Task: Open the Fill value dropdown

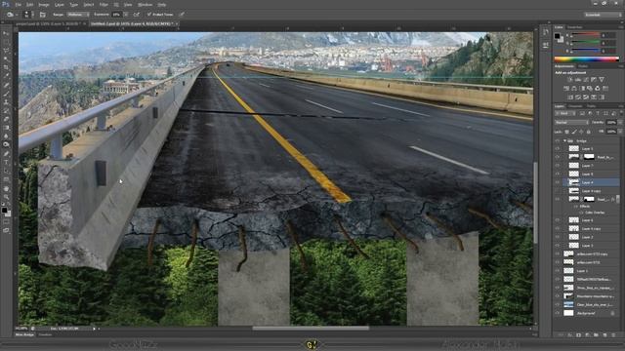Action: click(x=619, y=132)
